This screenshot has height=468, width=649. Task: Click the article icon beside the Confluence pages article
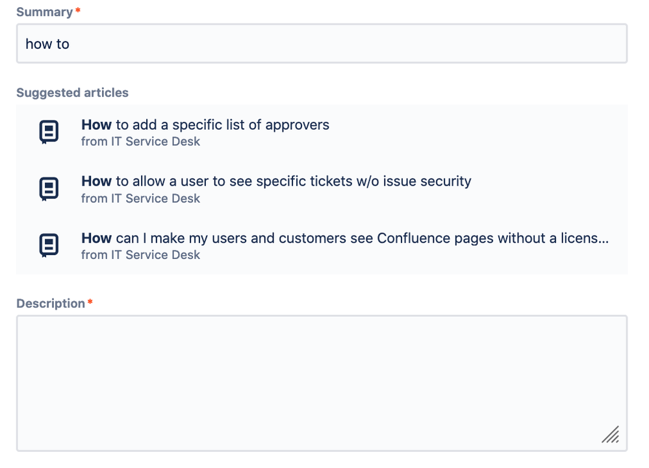pos(49,245)
